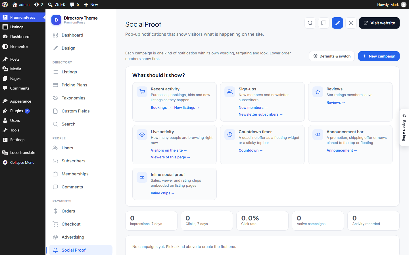Open the Design menu item
Viewport: 409px width, 255px height.
click(81, 48)
